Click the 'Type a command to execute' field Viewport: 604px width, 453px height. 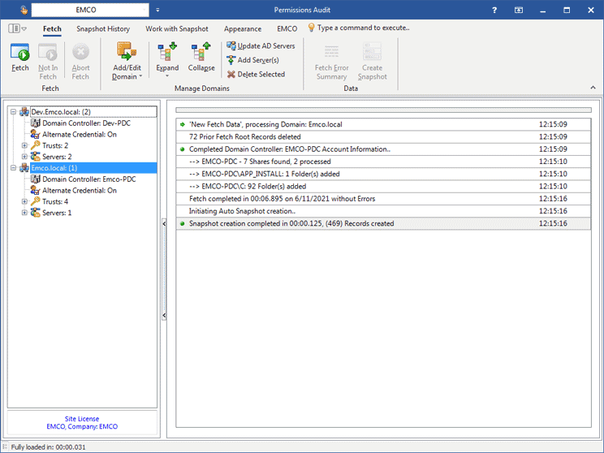coord(363,28)
